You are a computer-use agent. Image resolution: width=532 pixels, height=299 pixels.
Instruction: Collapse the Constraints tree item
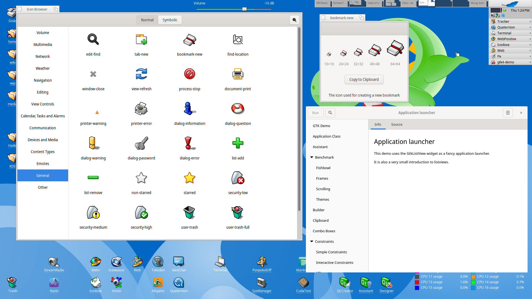pyautogui.click(x=312, y=241)
